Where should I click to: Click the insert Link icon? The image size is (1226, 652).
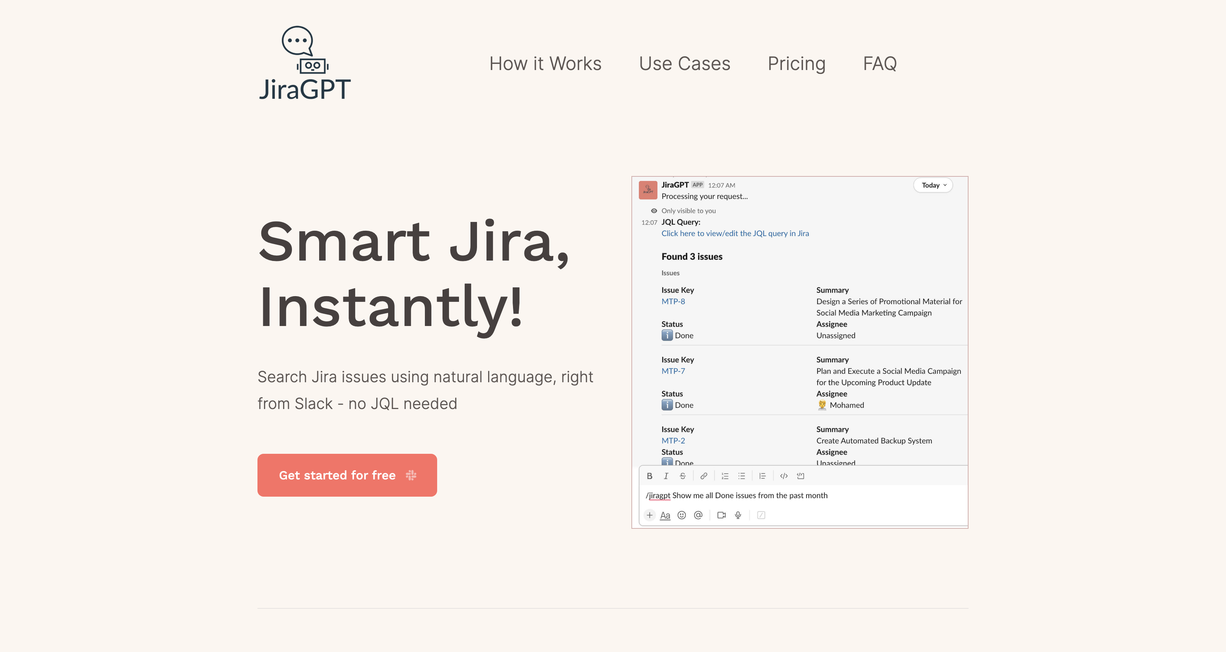[x=703, y=476]
